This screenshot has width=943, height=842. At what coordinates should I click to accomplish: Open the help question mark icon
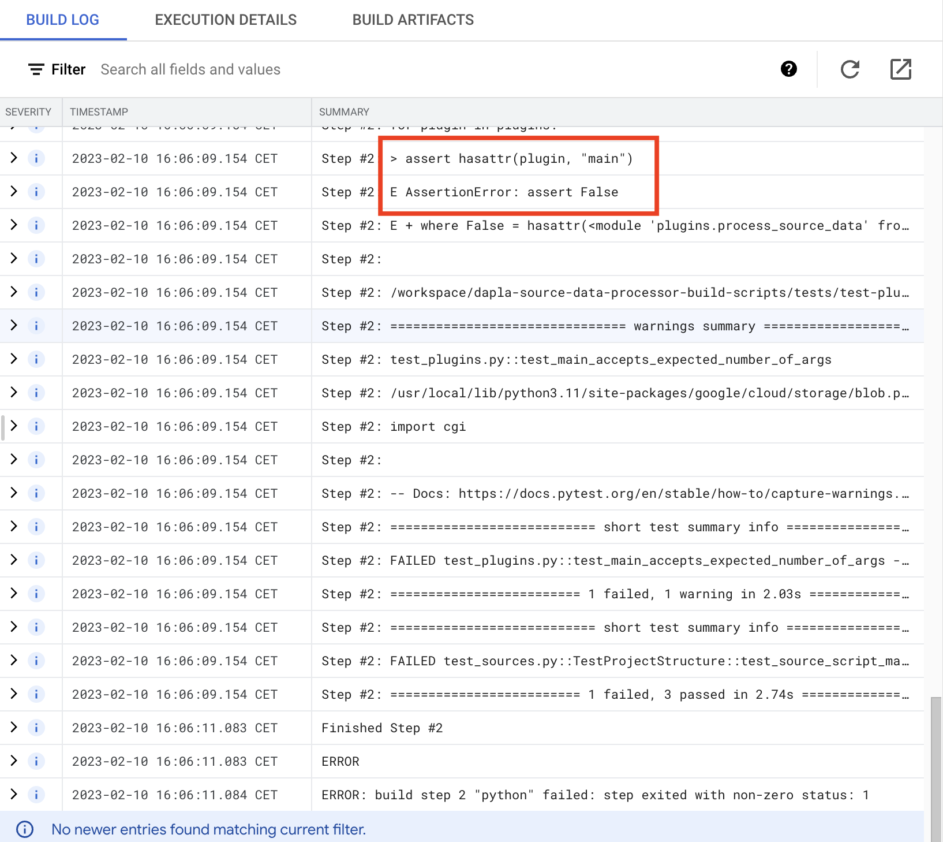click(788, 69)
